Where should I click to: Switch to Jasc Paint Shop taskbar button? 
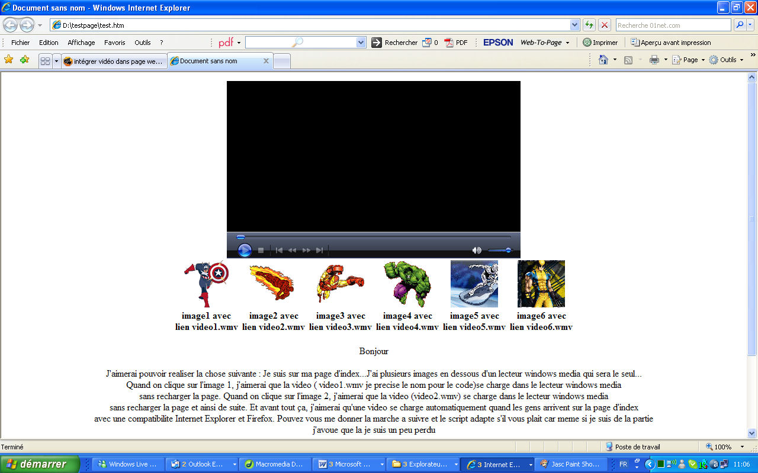[x=571, y=464]
